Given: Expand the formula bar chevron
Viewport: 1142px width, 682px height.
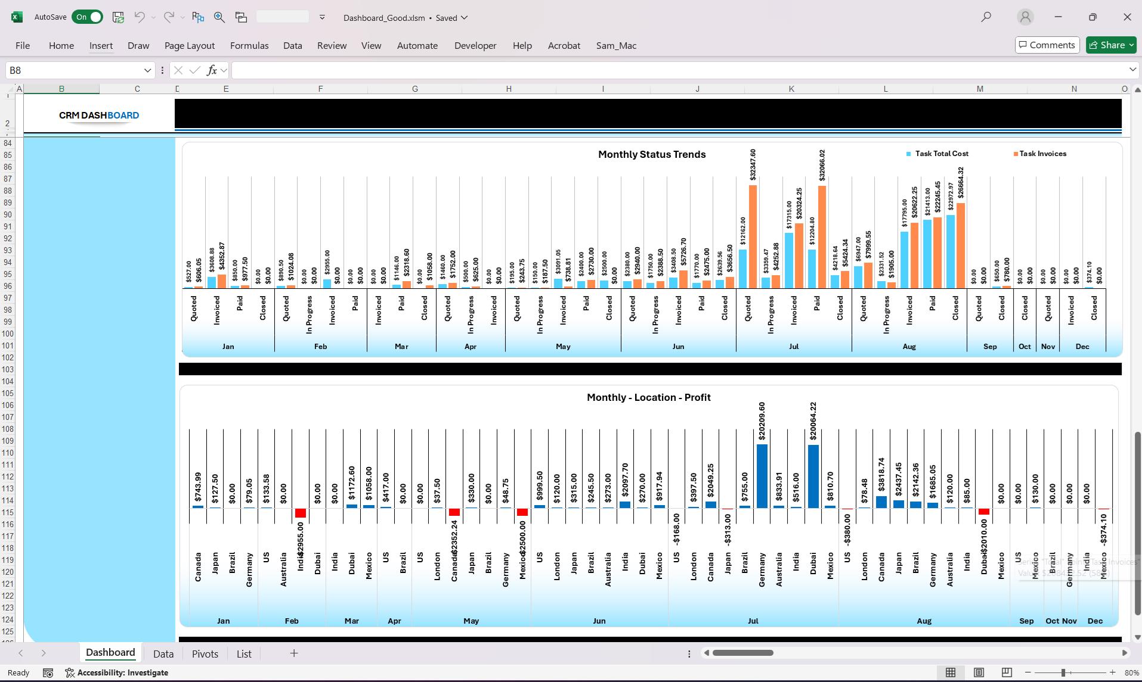Looking at the screenshot, I should click(x=1132, y=70).
